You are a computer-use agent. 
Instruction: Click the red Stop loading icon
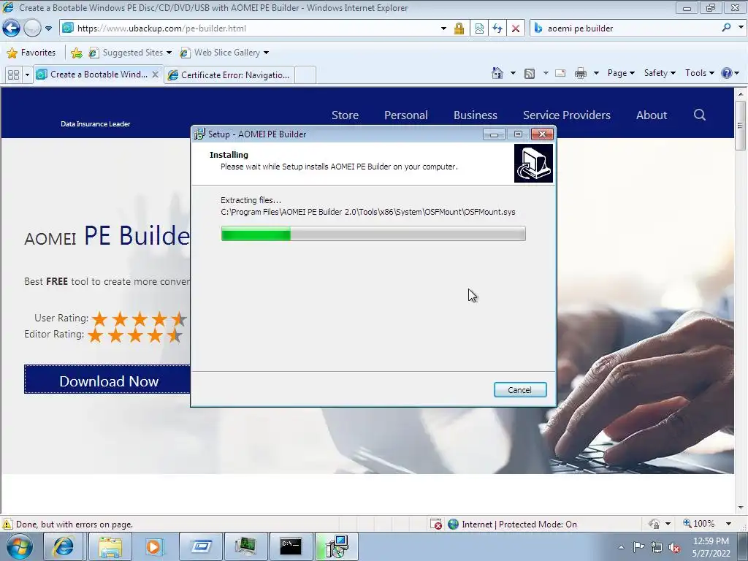click(x=516, y=28)
